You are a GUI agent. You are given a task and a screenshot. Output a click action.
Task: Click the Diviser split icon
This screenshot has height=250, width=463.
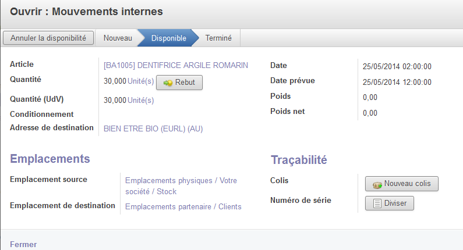pyautogui.click(x=377, y=203)
